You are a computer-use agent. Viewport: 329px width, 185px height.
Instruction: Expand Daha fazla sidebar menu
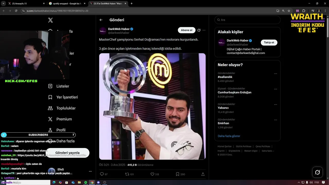pyautogui.click(x=62, y=141)
